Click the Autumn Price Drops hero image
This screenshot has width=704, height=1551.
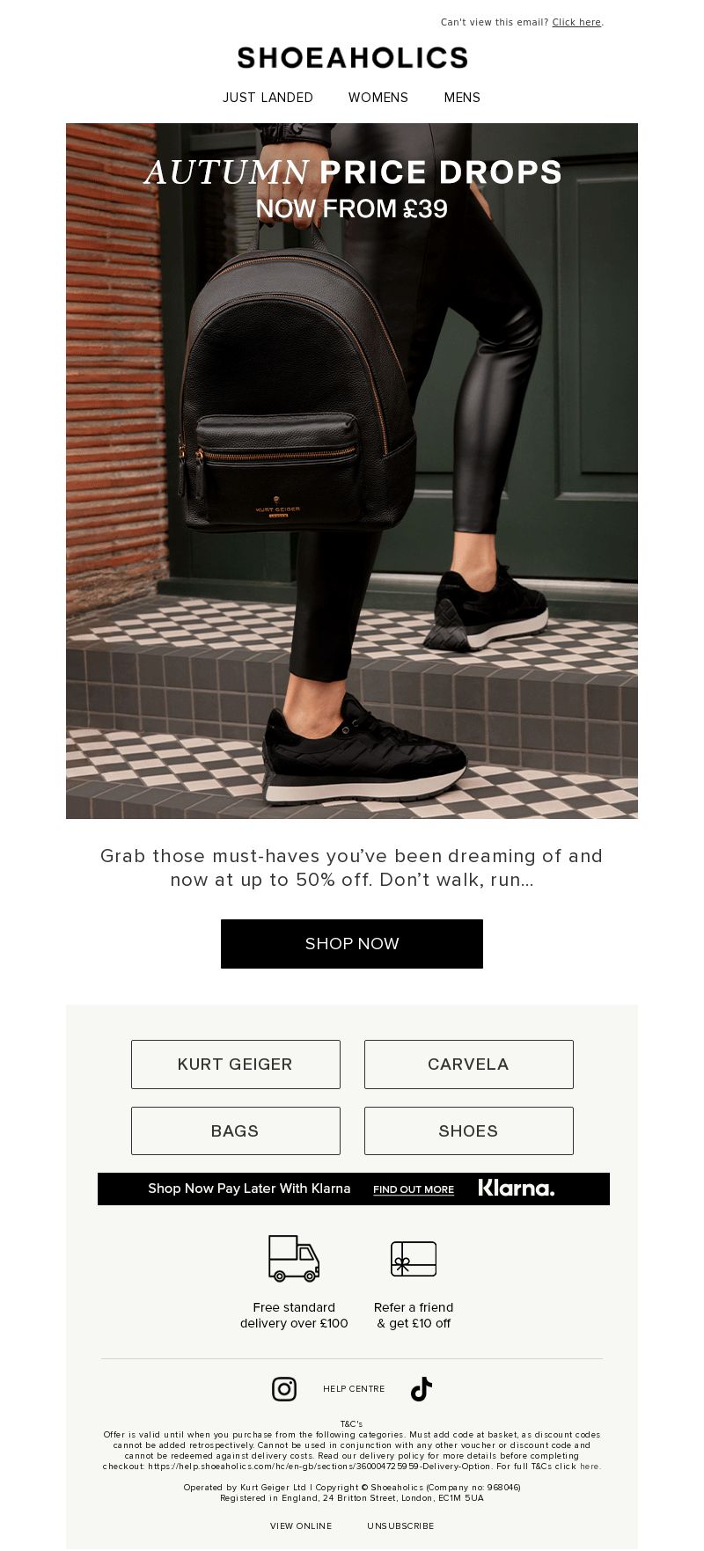(352, 471)
